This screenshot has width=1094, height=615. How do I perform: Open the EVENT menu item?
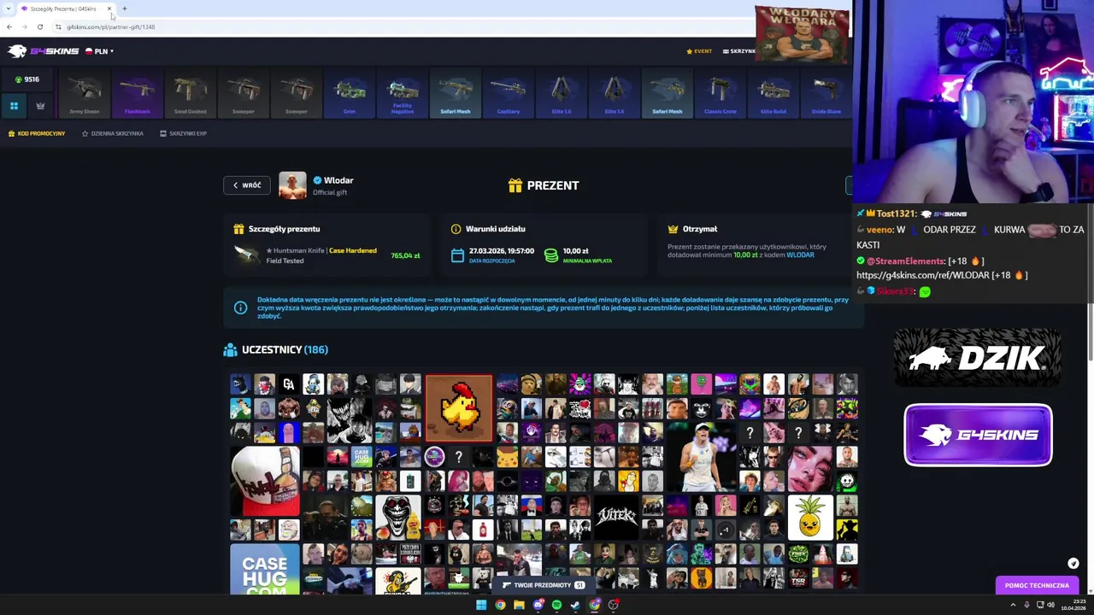pos(699,51)
